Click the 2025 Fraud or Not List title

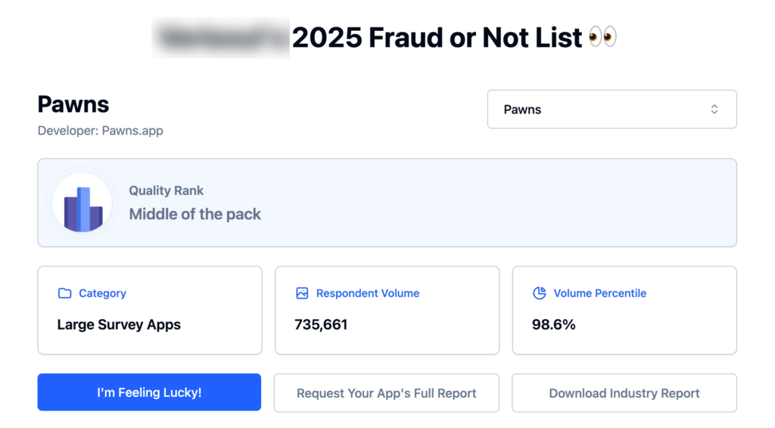(x=437, y=37)
